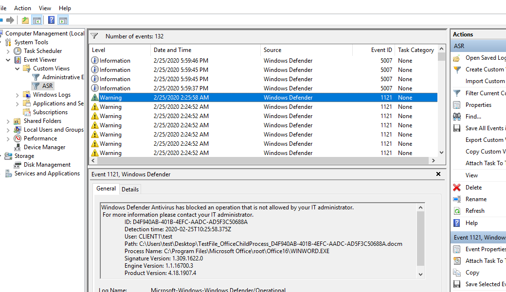Open the View menu
Image resolution: width=506 pixels, height=292 pixels.
(x=45, y=8)
